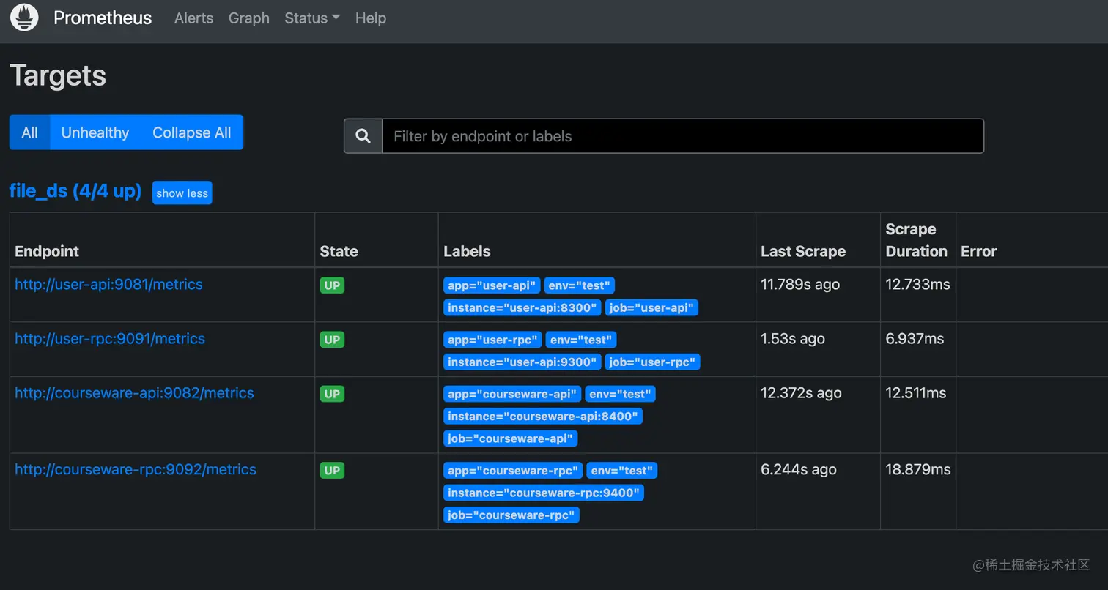
Task: Focus the filter by endpoint field
Action: point(682,136)
